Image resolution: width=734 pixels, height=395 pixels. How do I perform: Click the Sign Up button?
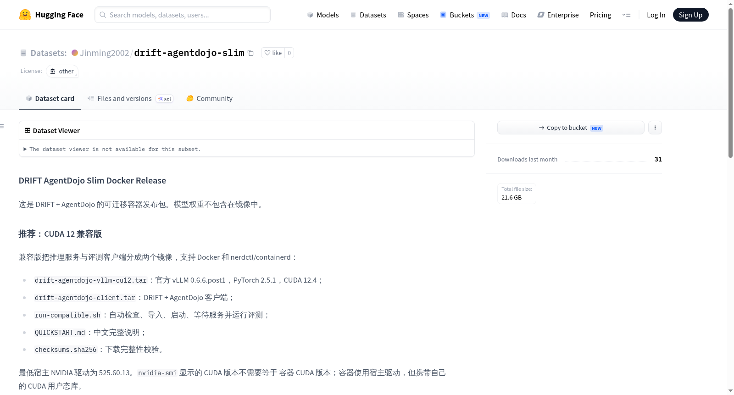tap(690, 15)
